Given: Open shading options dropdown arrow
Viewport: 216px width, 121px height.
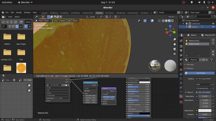Looking at the screenshot, I should click(175, 21).
